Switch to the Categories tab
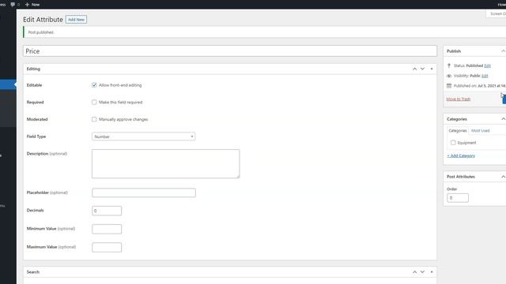Viewport: 506px width, 284px height. click(x=458, y=131)
